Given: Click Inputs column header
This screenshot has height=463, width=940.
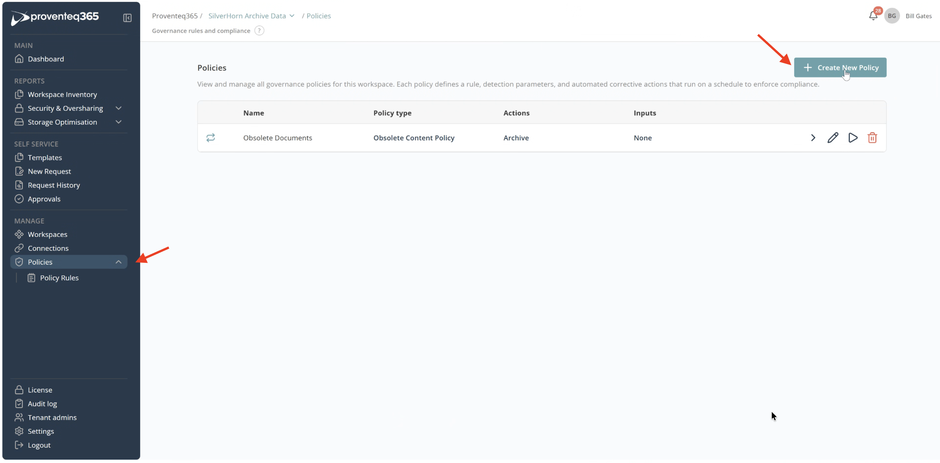Looking at the screenshot, I should tap(645, 113).
